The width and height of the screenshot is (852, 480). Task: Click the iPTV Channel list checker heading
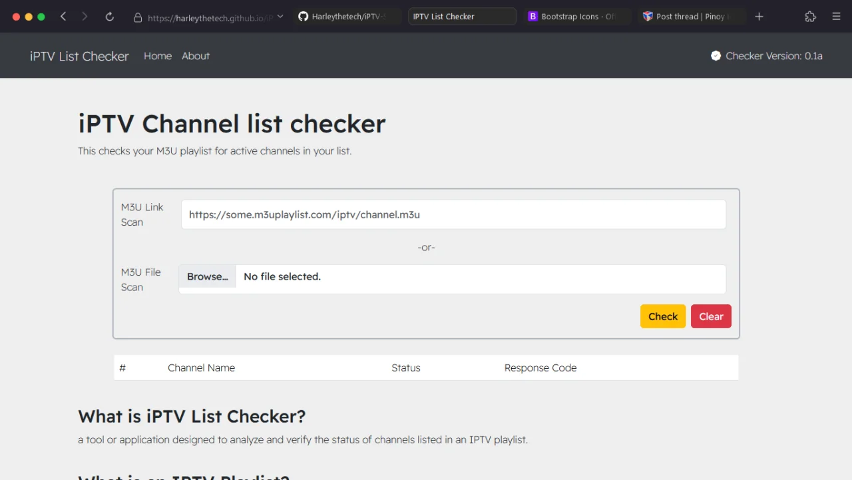point(232,124)
